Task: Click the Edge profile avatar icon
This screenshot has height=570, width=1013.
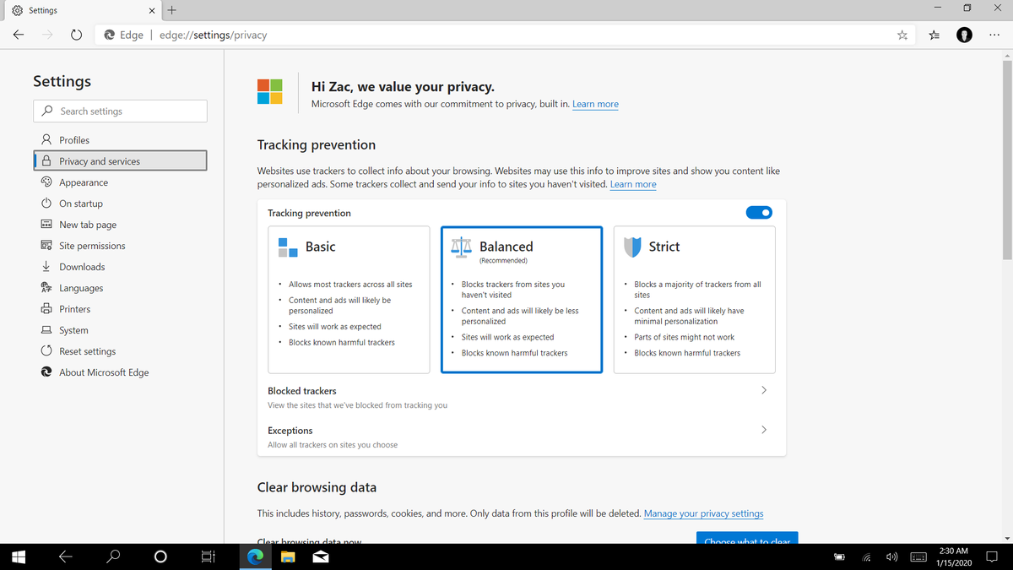Action: pos(964,35)
